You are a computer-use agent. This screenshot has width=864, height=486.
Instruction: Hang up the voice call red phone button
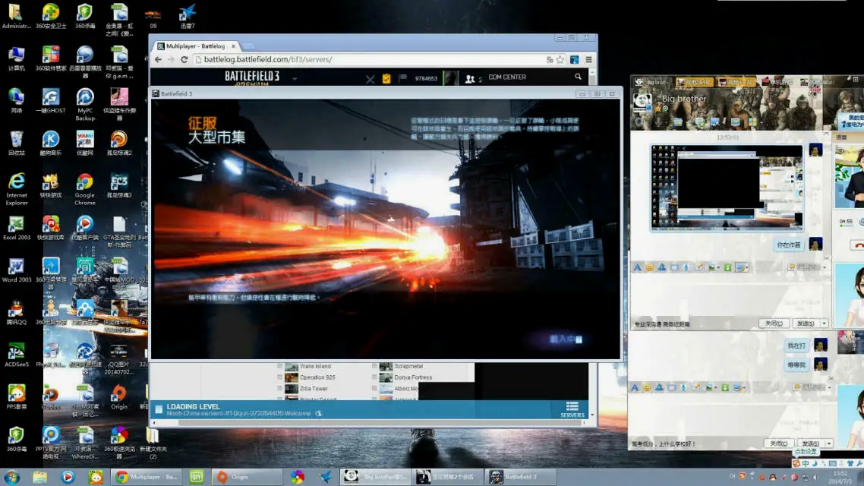pyautogui.click(x=857, y=245)
